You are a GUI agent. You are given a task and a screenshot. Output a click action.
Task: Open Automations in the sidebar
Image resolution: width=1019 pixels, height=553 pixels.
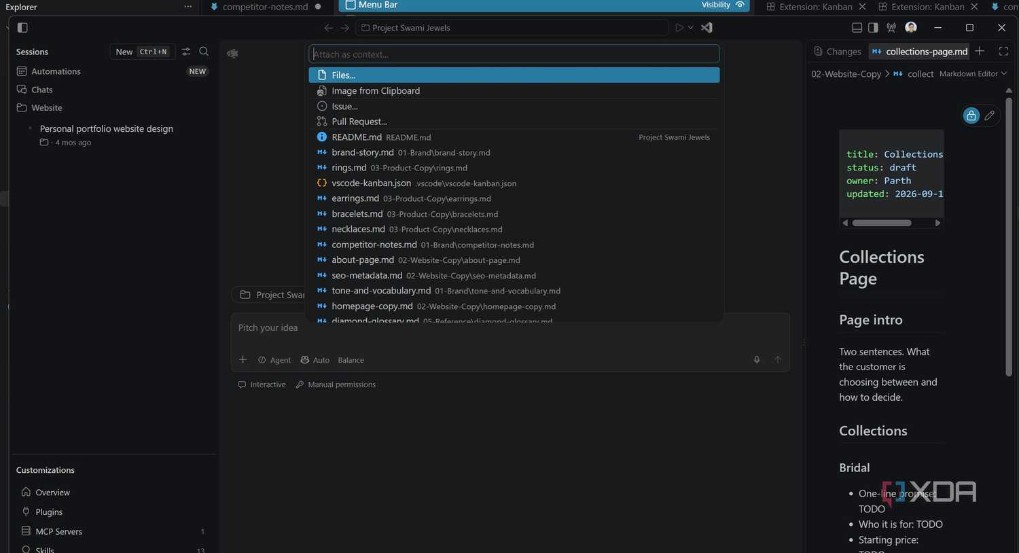click(x=56, y=71)
